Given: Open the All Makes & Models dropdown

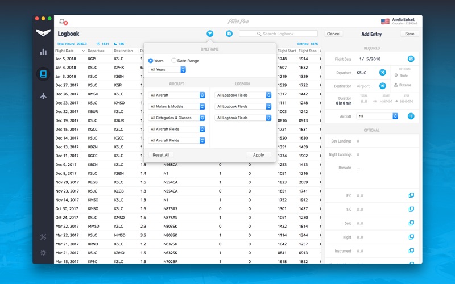Looking at the screenshot, I should 177,106.
